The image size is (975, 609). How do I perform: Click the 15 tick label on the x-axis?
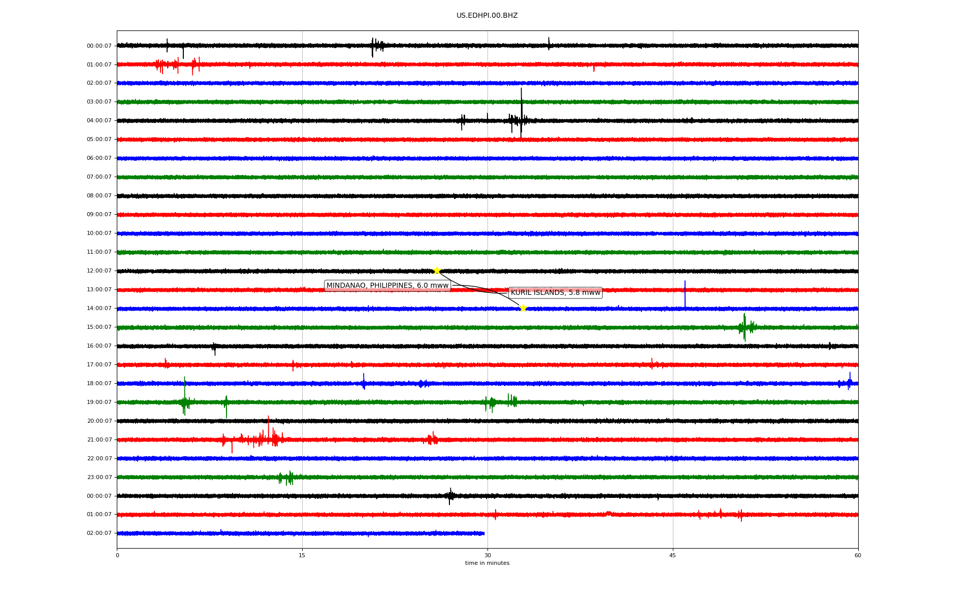(302, 555)
